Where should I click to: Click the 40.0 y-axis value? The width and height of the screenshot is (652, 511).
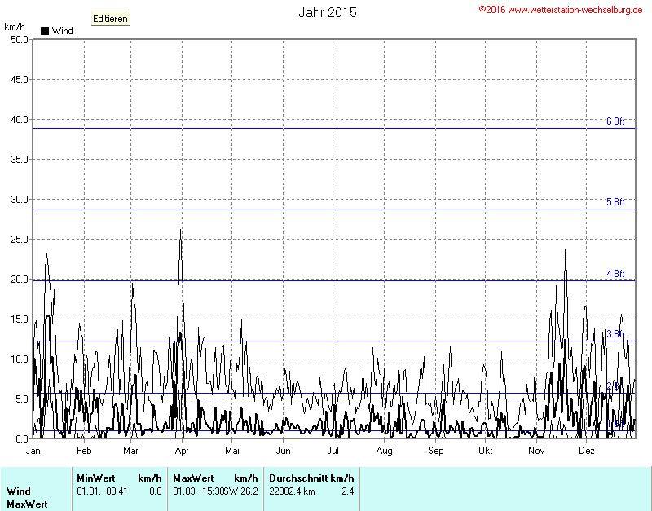point(20,120)
